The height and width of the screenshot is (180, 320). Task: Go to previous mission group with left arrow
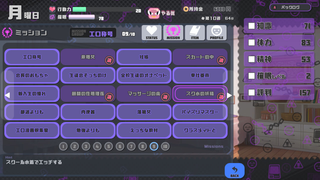pyautogui.click(x=7, y=95)
